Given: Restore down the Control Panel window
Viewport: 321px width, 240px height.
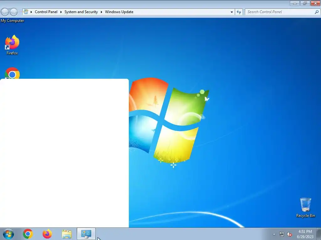Looking at the screenshot, I should (x=305, y=3).
